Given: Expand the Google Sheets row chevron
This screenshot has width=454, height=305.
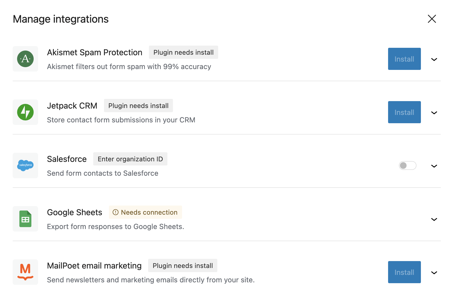Looking at the screenshot, I should (434, 219).
